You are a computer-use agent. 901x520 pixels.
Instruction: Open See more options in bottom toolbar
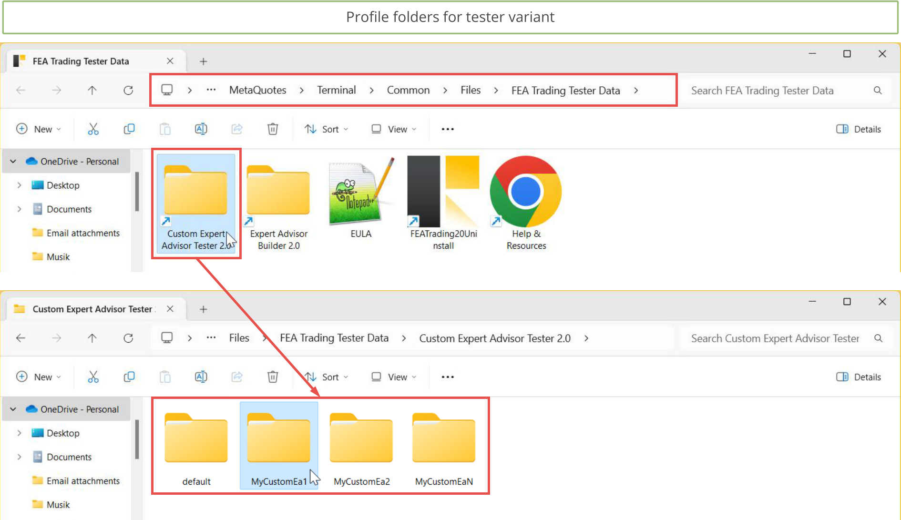(448, 377)
